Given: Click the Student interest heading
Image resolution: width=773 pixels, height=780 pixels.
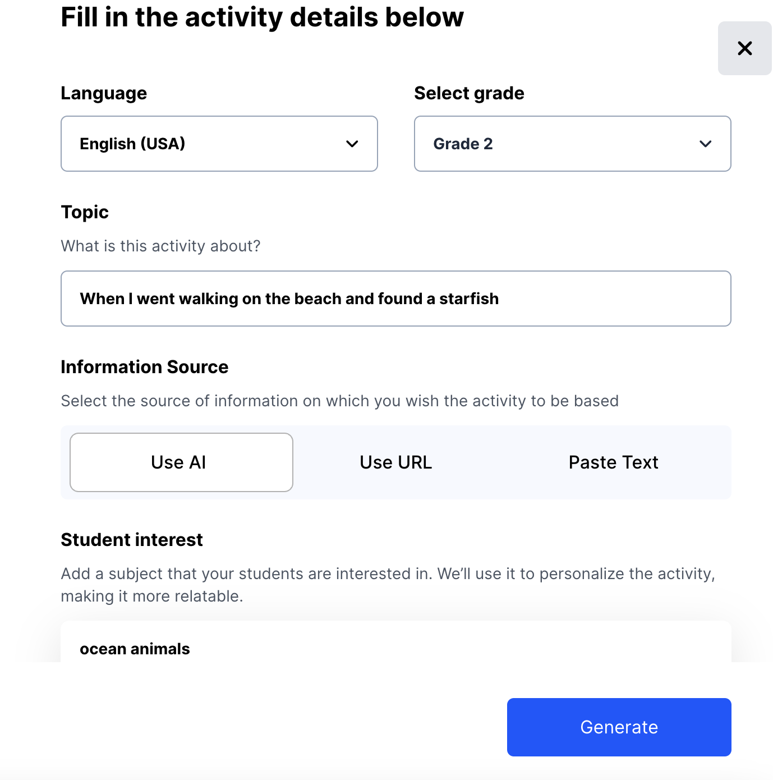Looking at the screenshot, I should [x=132, y=540].
